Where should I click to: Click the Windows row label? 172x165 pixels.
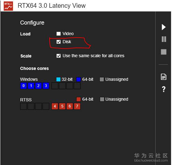[x=29, y=79]
